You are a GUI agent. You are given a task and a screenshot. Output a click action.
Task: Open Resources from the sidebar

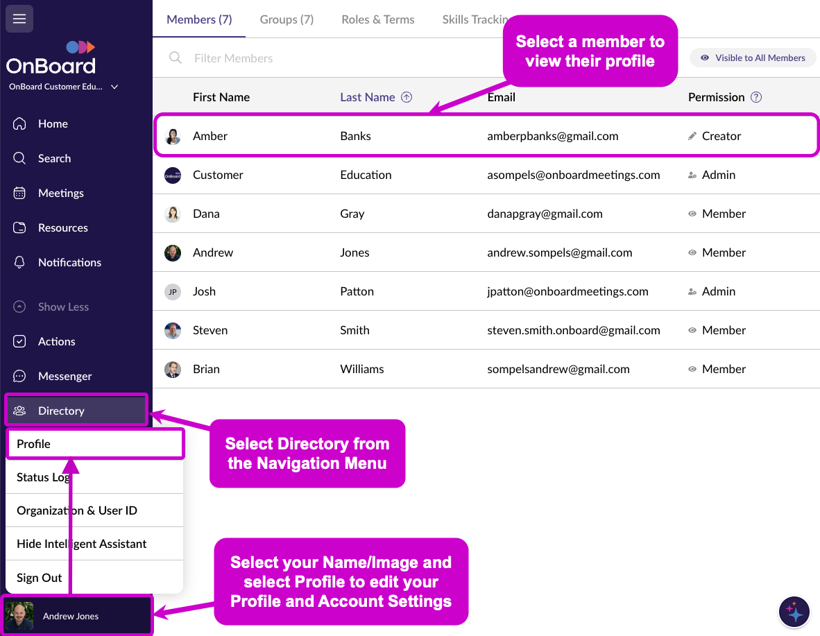tap(62, 227)
